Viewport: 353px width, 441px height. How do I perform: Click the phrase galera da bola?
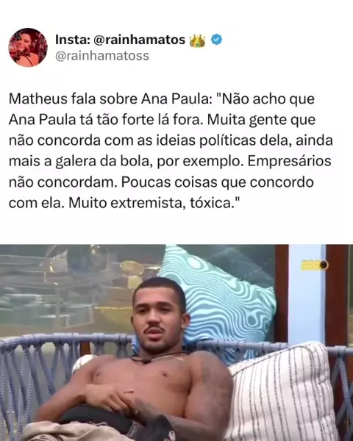(104, 162)
